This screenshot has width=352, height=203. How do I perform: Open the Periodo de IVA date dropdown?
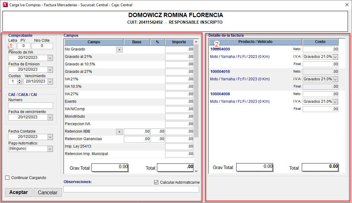[x=50, y=58]
